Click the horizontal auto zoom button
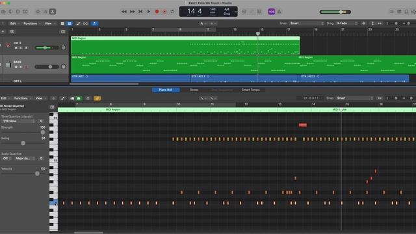This screenshot has width=416, height=234. pyautogui.click(x=380, y=23)
